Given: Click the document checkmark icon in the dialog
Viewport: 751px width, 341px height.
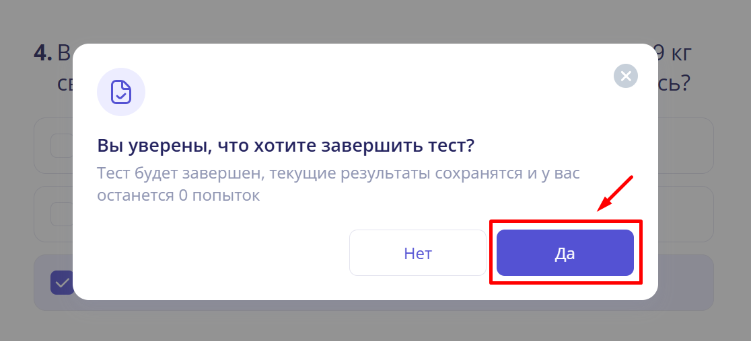Looking at the screenshot, I should pos(121,92).
